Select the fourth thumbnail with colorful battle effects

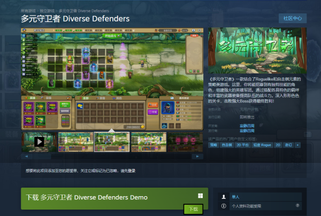(149, 142)
